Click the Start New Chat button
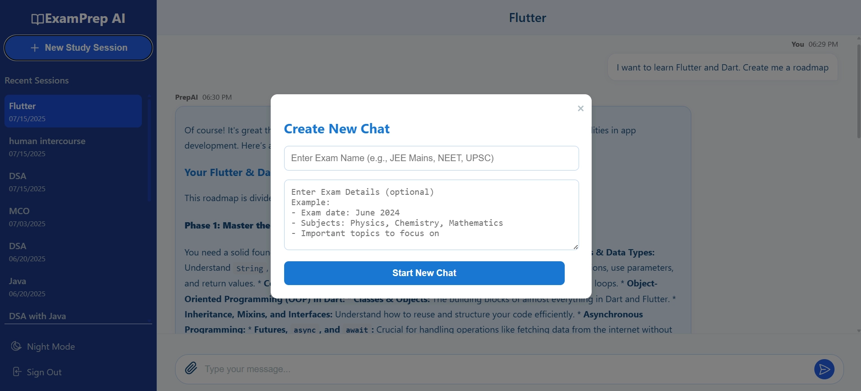 pos(424,273)
